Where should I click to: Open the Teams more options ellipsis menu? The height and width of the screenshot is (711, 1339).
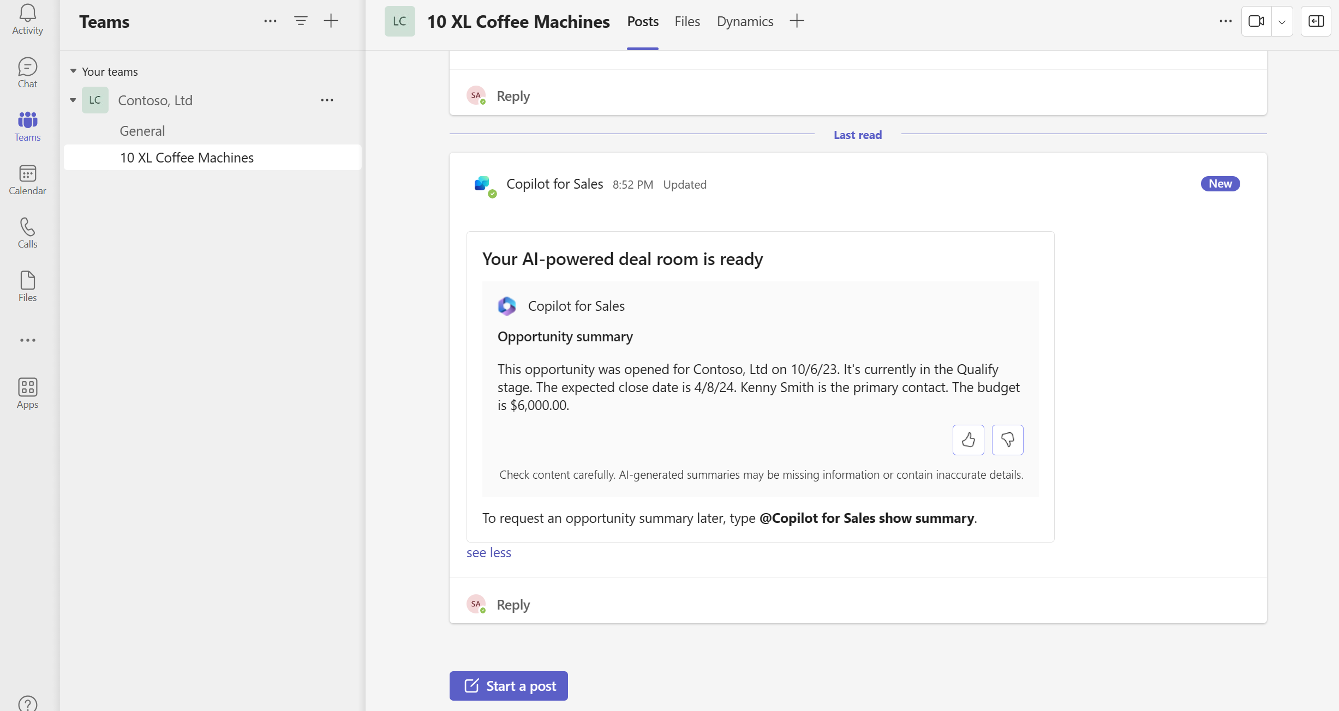[x=270, y=20]
